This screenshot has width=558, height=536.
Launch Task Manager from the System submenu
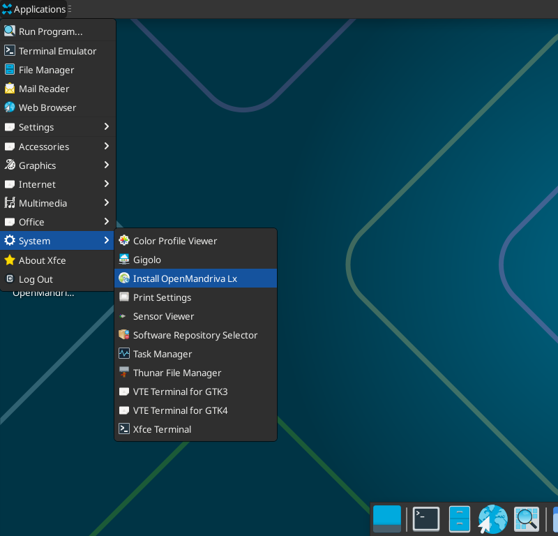tap(163, 354)
